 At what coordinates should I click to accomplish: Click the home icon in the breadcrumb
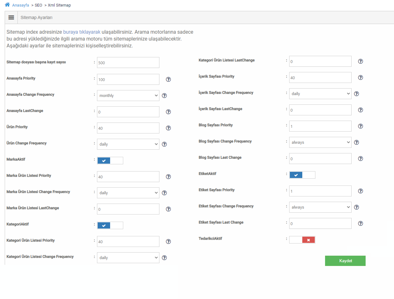click(x=7, y=5)
